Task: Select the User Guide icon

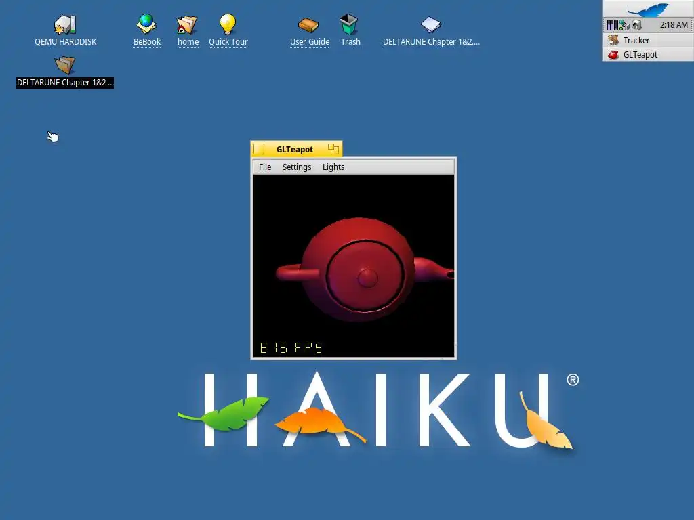Action: pos(308,25)
